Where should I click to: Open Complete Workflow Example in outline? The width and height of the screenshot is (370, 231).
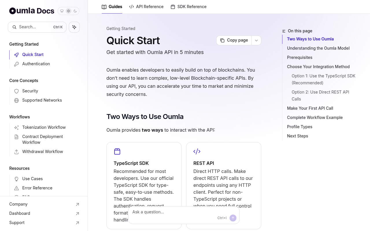click(315, 118)
